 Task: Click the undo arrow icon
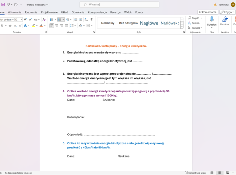pyautogui.click(x=8, y=5)
